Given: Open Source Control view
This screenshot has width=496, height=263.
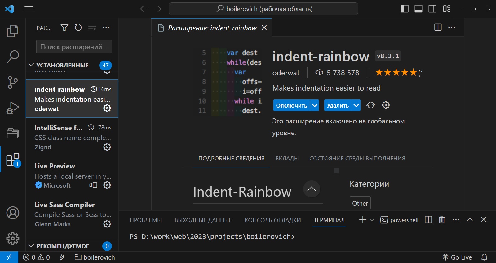Looking at the screenshot, I should (x=13, y=83).
